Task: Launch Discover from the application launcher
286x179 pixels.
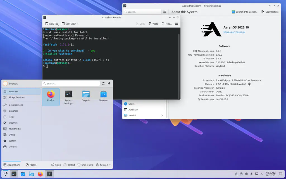Action: [x=103, y=95]
